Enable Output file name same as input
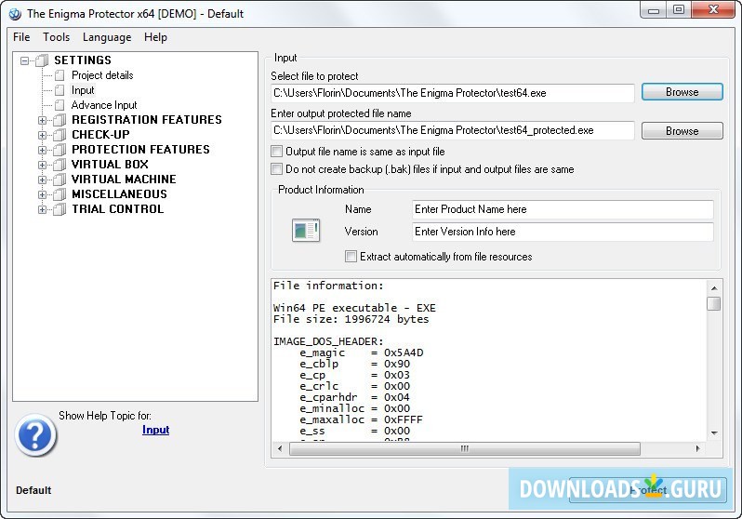Viewport: 742px width, 519px height. point(276,152)
